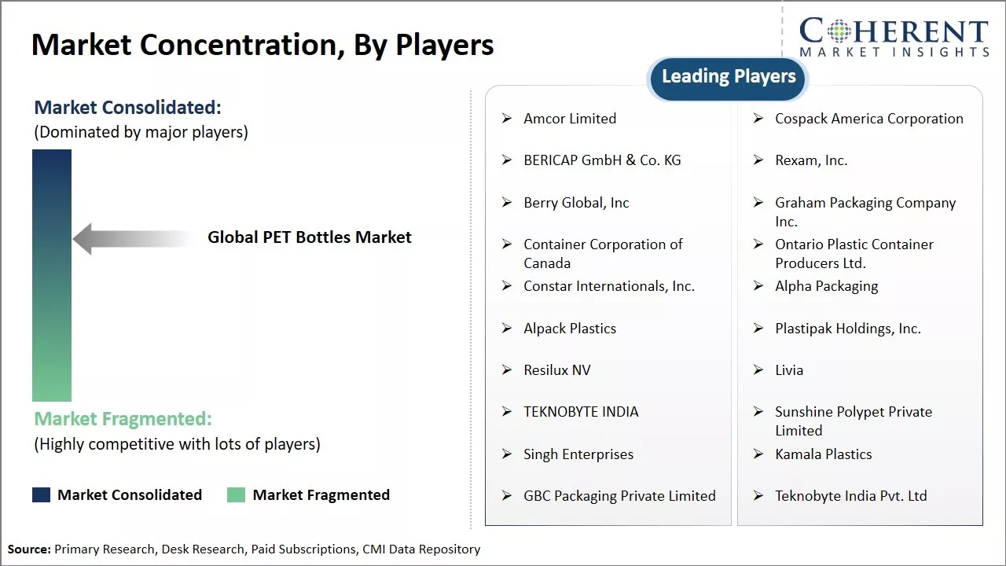Click the Market Fragmented heading text

pyautogui.click(x=123, y=419)
